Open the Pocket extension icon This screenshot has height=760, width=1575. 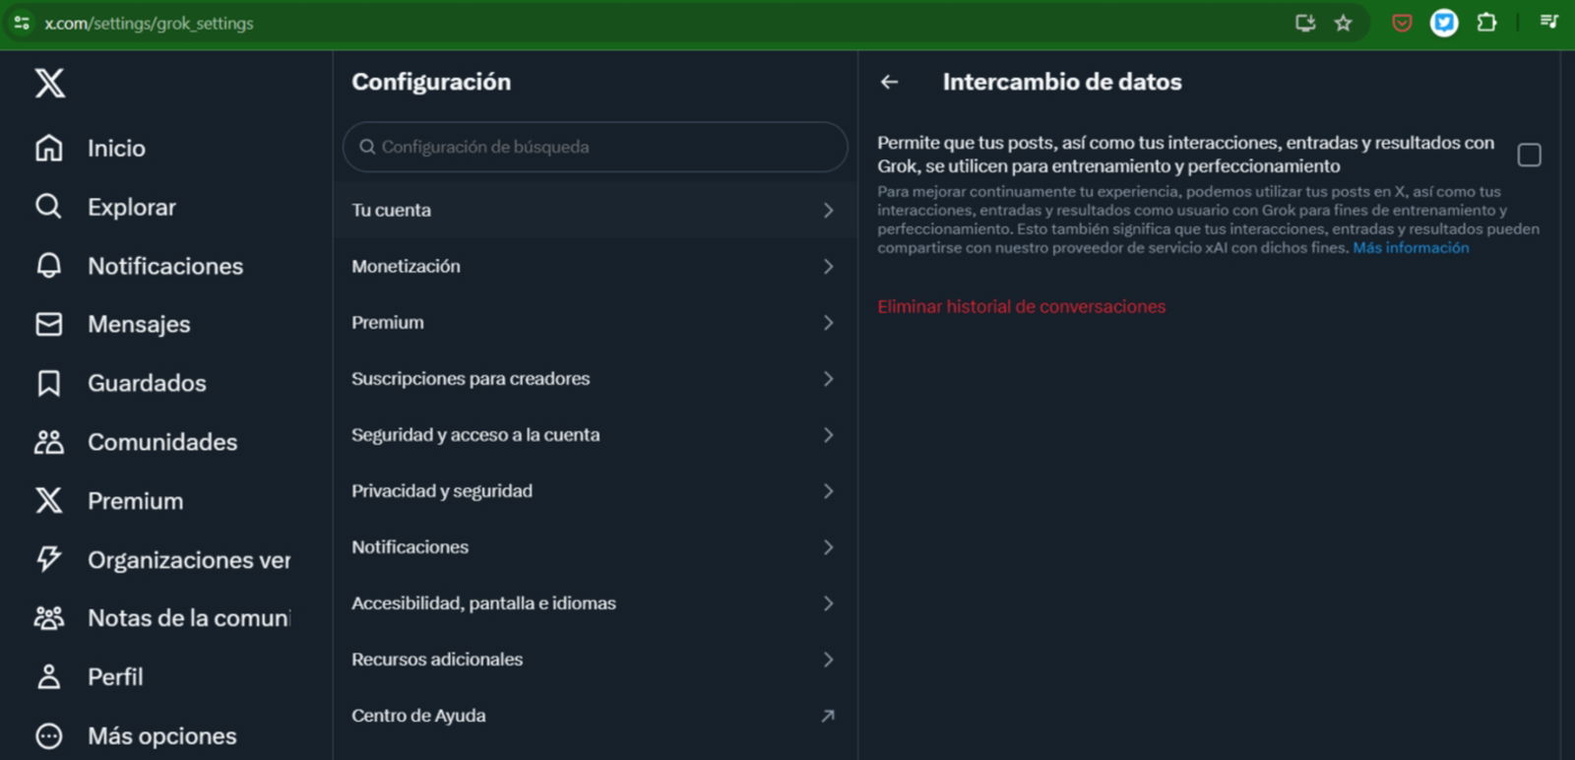point(1402,23)
